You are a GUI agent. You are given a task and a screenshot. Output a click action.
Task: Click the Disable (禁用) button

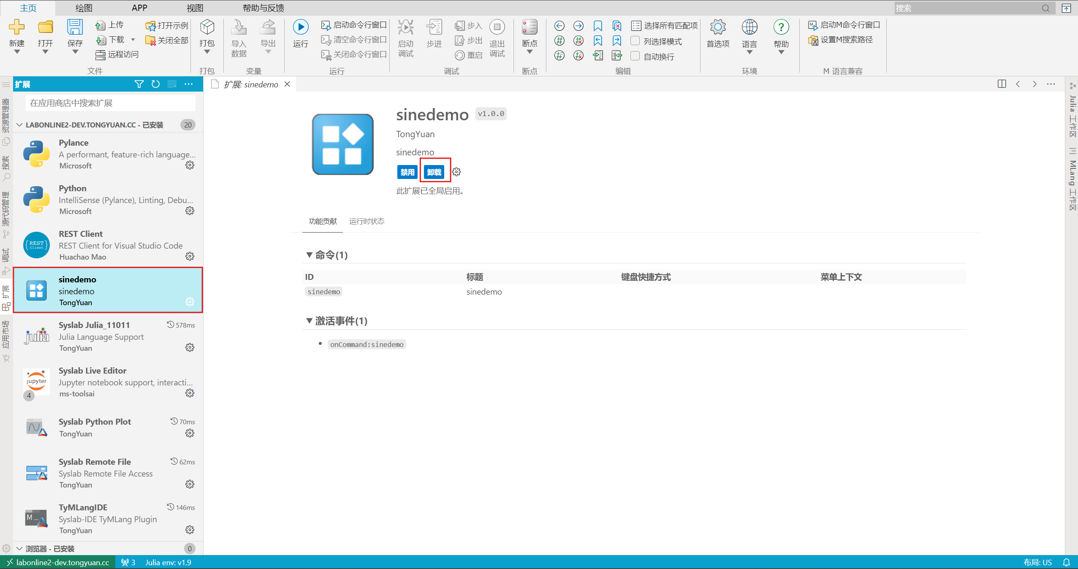[407, 172]
